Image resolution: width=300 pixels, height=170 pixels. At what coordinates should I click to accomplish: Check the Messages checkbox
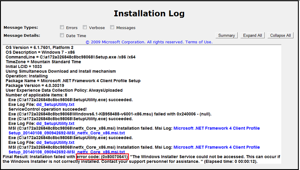coord(112,27)
